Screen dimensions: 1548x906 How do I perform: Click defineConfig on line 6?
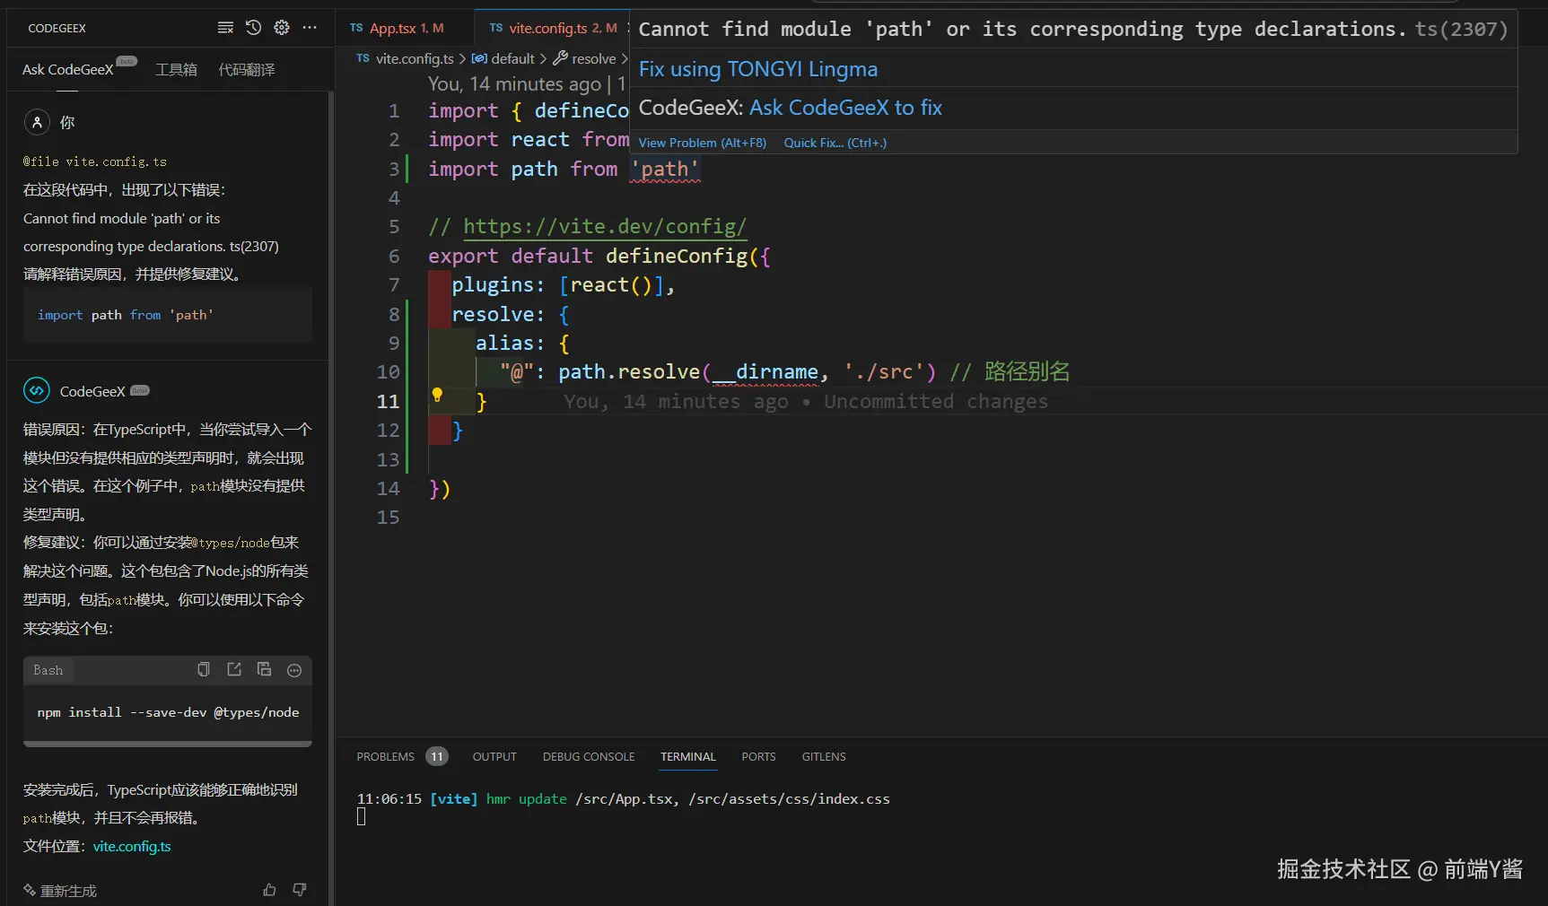click(x=677, y=256)
